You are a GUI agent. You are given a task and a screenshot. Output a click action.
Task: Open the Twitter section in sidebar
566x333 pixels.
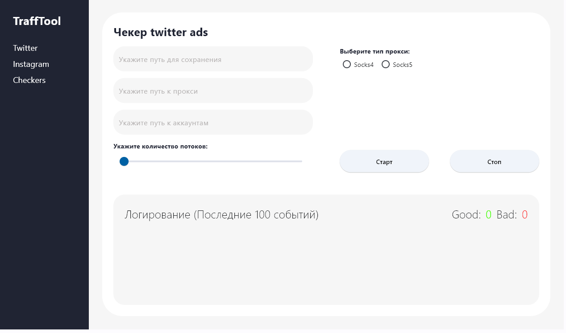click(x=25, y=48)
